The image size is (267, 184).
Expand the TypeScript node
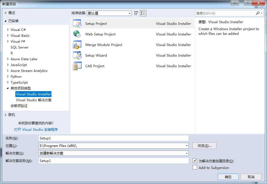point(8,82)
